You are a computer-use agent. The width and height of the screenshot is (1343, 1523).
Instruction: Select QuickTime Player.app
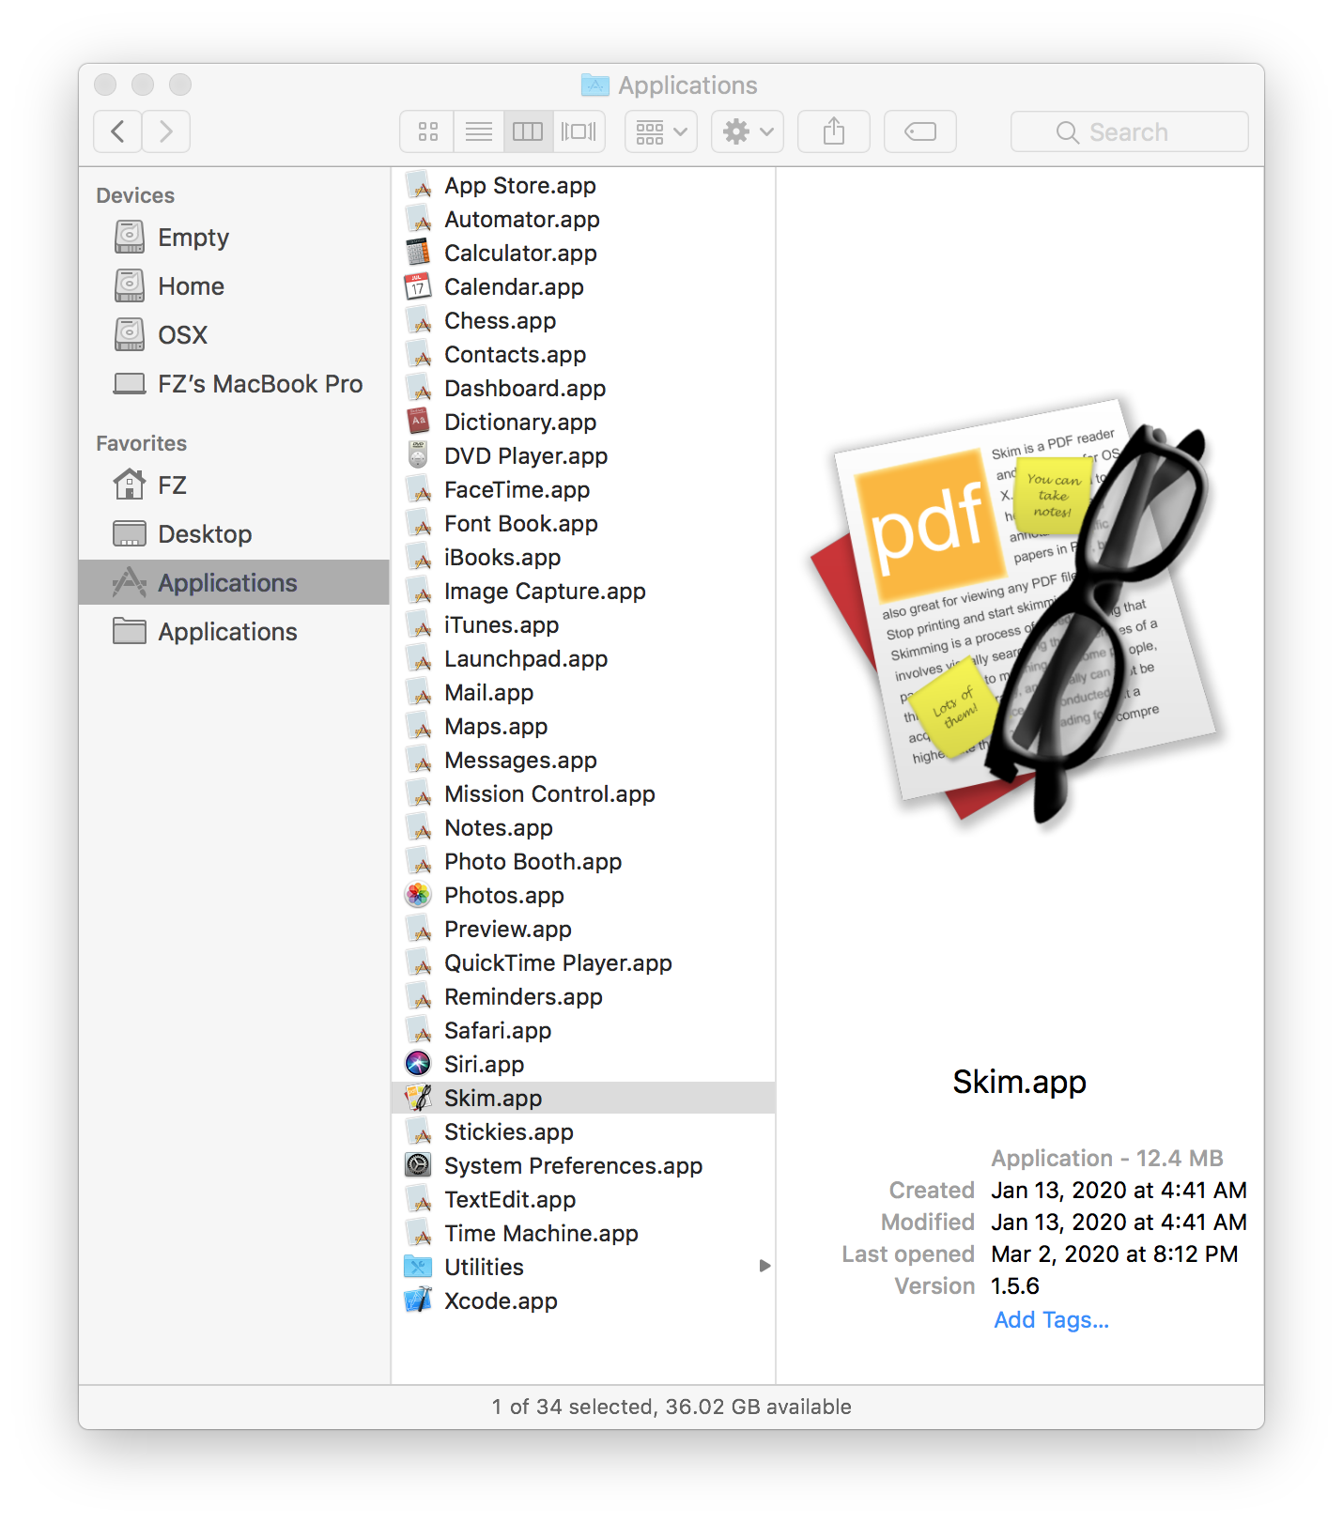583,962
